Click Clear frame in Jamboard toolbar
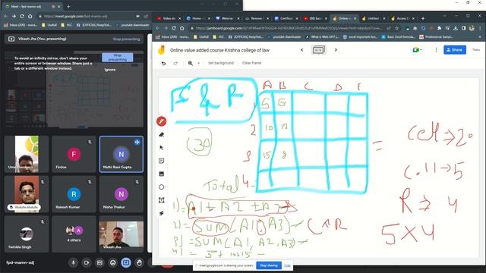The height and width of the screenshot is (273, 486). click(251, 63)
